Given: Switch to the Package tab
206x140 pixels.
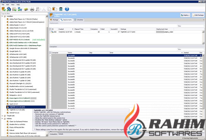Looking at the screenshot, I should 54,20.
